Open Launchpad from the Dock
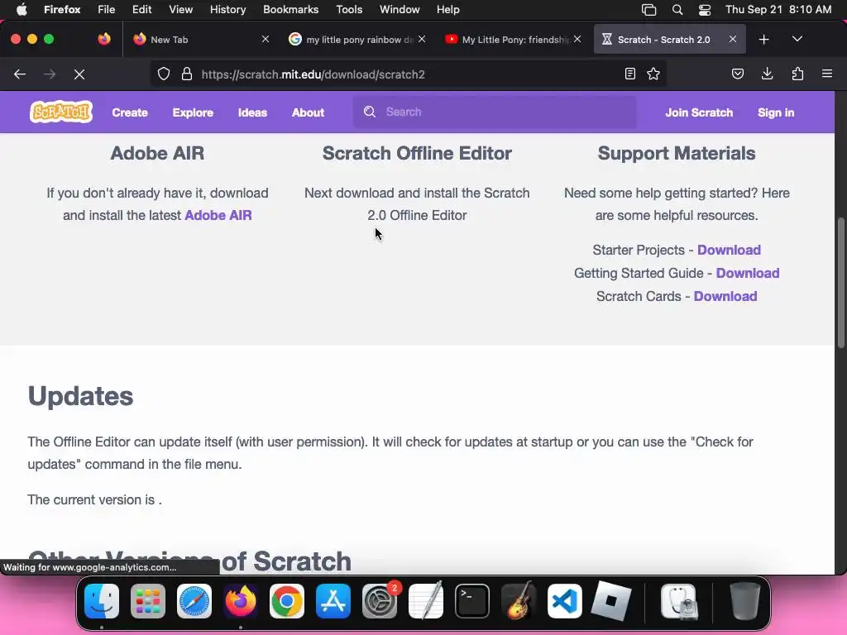 tap(148, 601)
